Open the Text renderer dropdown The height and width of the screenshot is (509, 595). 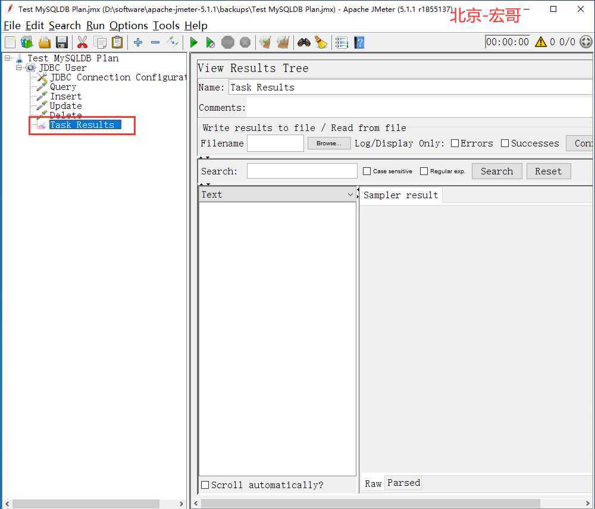click(x=277, y=194)
